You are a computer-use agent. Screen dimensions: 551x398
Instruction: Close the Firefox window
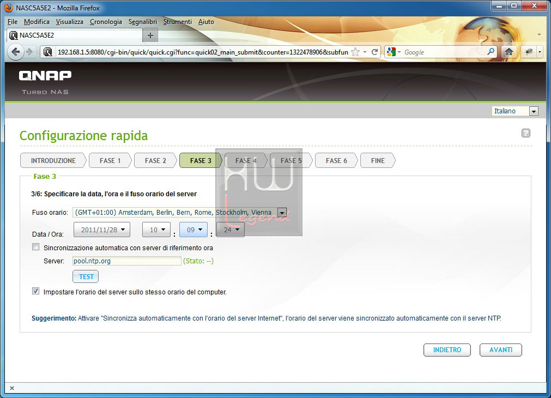click(x=534, y=5)
